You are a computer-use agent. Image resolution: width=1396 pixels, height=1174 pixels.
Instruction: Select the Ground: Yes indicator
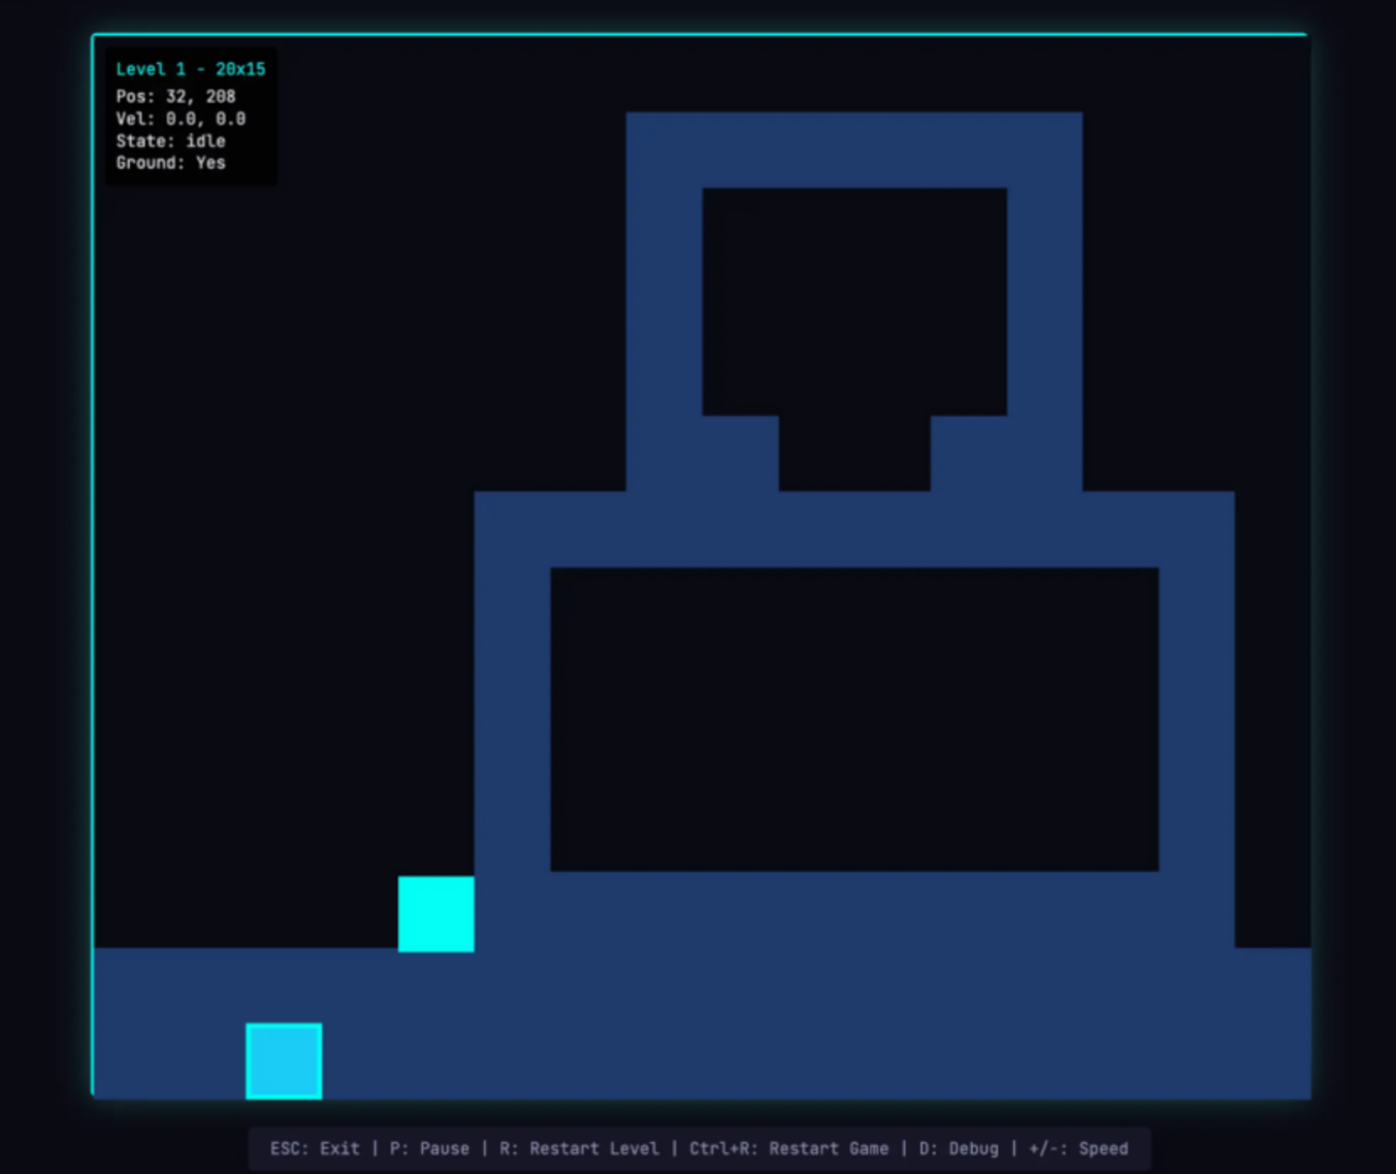pyautogui.click(x=171, y=163)
